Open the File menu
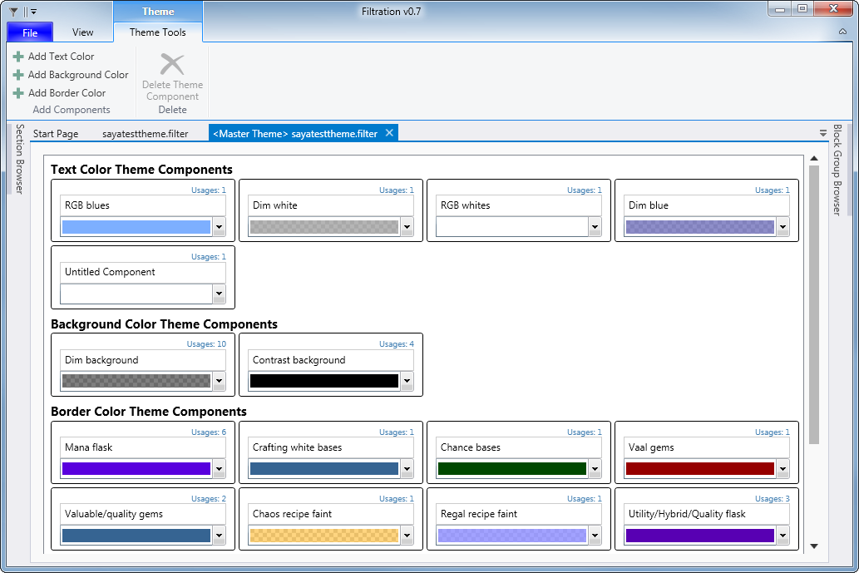Screen dimensions: 859x573 pyautogui.click(x=29, y=32)
